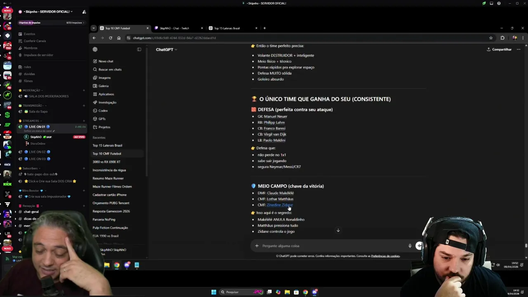Close the Top 10 CMF Futebol tab
This screenshot has width=528, height=297.
tap(147, 28)
